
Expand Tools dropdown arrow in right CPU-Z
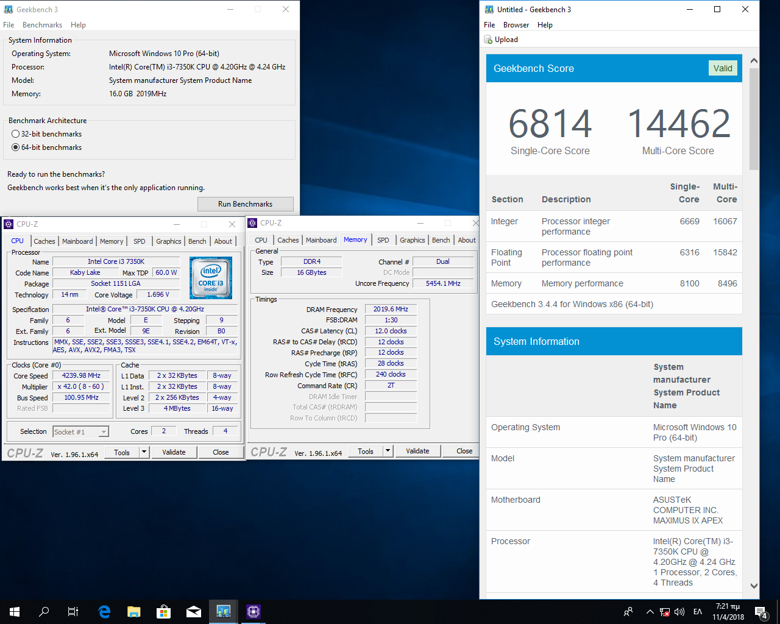[x=388, y=451]
